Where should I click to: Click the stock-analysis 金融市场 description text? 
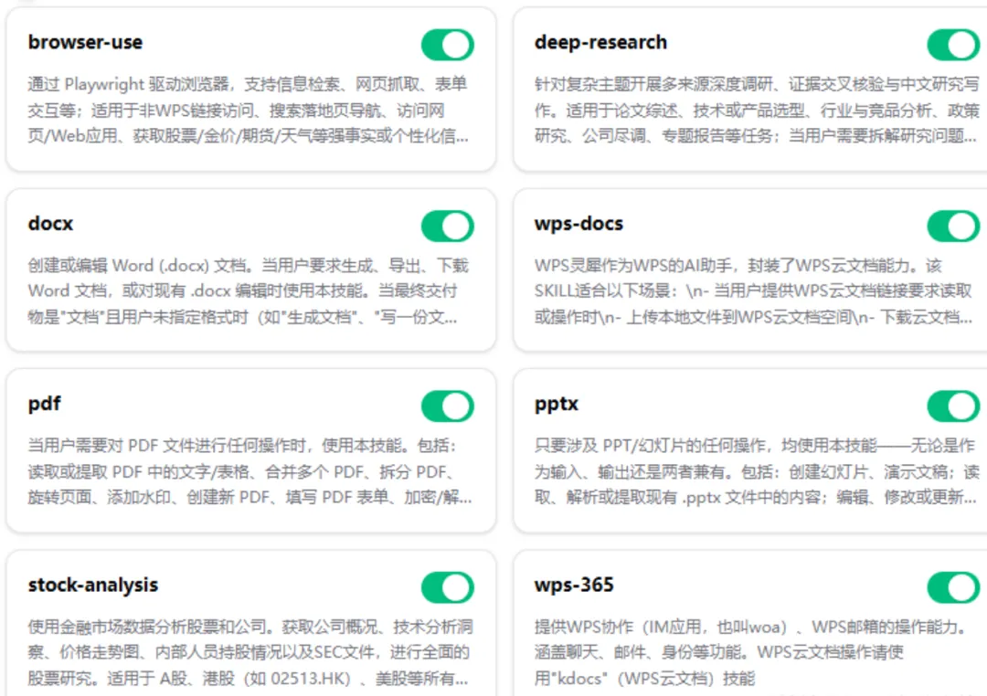pyautogui.click(x=249, y=652)
